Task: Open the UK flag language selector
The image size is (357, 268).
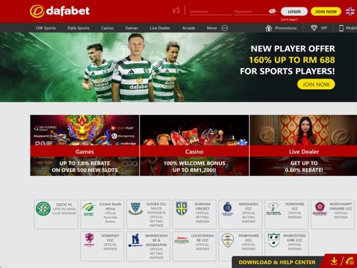Action: pyautogui.click(x=350, y=11)
